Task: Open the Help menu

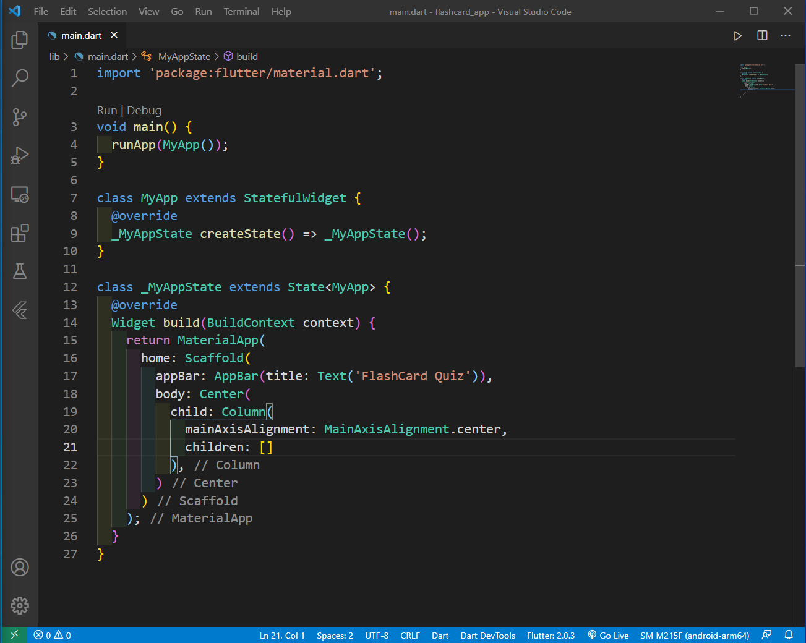Action: point(281,11)
